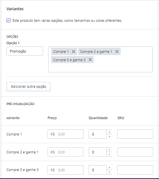Increase quantity for Compre 5 e ganhe 3
This screenshot has height=179, width=159.
pos(110,167)
